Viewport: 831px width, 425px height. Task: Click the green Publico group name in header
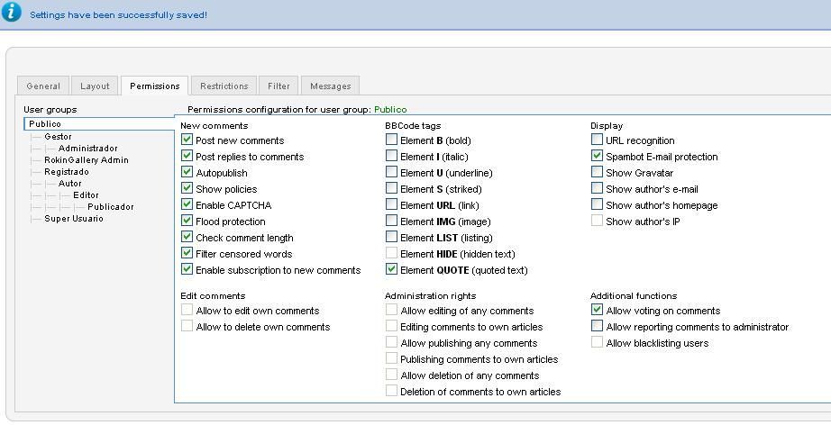click(390, 110)
